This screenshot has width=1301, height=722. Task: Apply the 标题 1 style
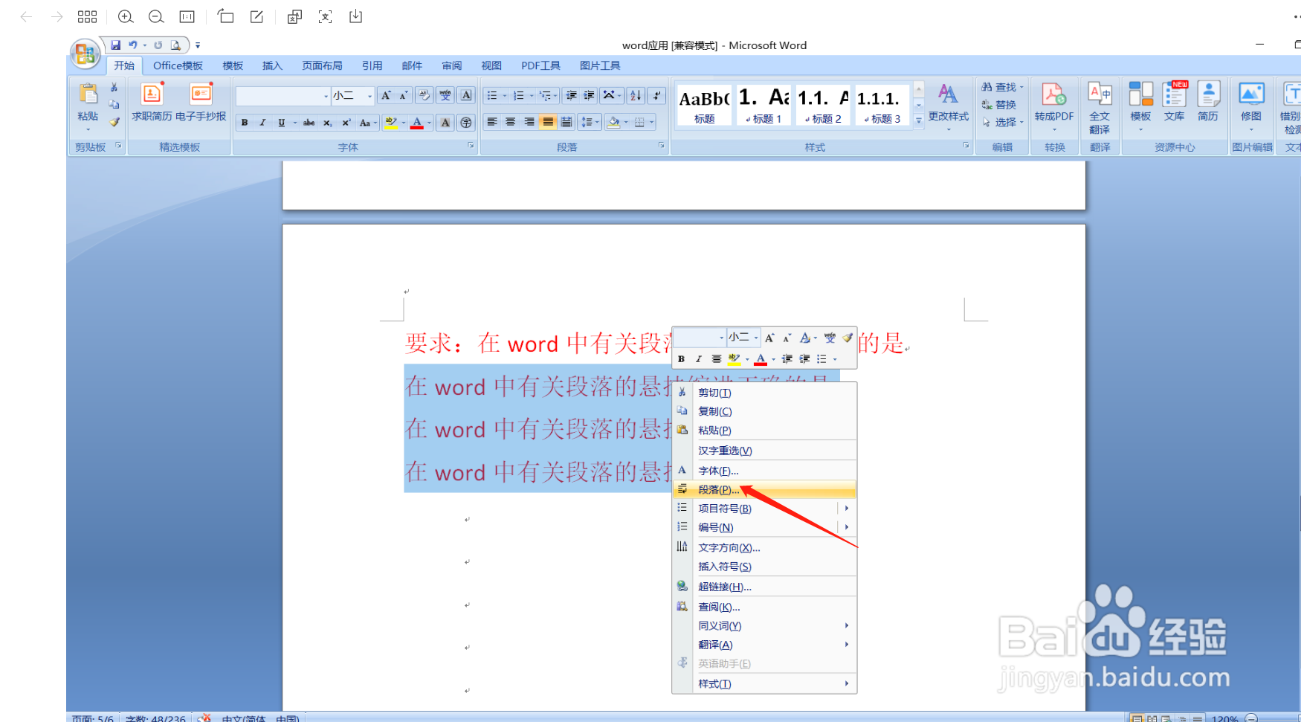click(764, 105)
